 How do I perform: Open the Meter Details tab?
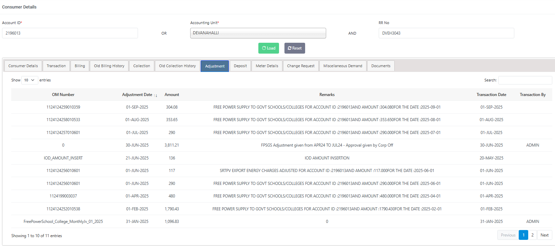pyautogui.click(x=267, y=66)
